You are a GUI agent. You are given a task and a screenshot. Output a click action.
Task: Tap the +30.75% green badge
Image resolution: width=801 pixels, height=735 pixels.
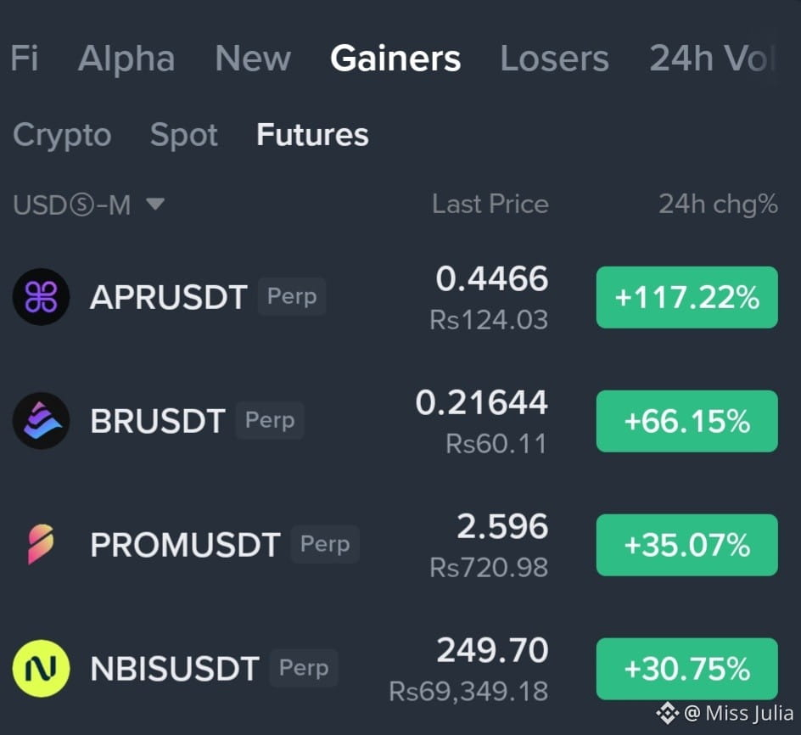686,669
